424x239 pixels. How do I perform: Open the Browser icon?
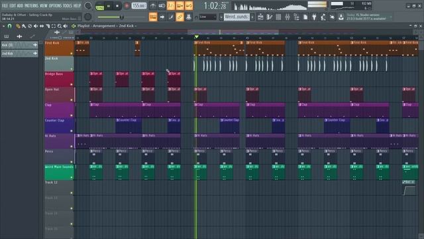(x=296, y=17)
